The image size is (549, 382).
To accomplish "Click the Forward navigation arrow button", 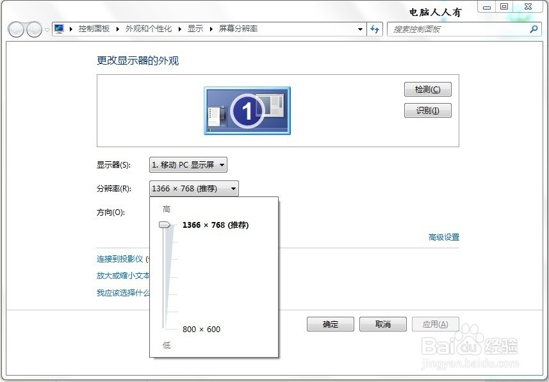I will pos(34,29).
